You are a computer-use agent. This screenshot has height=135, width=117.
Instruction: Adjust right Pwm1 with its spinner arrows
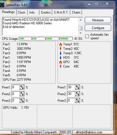click(x=78, y=87)
